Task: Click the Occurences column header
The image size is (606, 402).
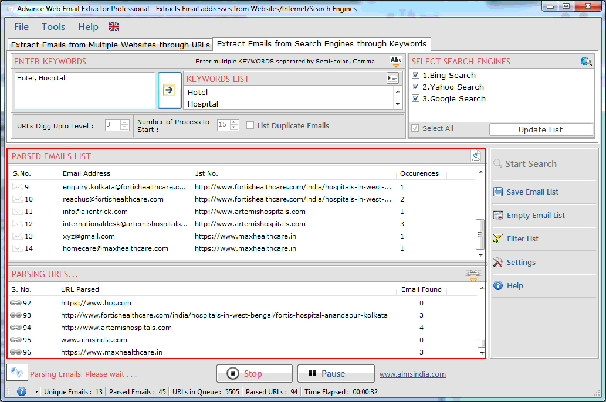Action: point(421,174)
